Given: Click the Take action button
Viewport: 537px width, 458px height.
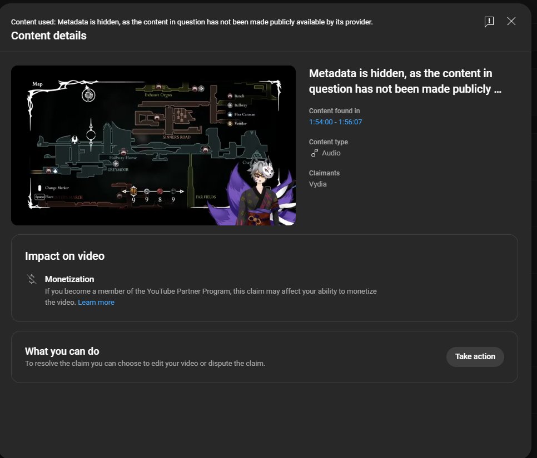Looking at the screenshot, I should click(475, 357).
